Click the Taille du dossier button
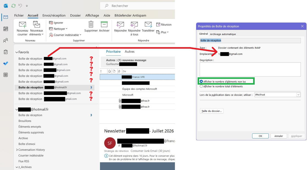The height and width of the screenshot is (170, 307). (x=211, y=111)
